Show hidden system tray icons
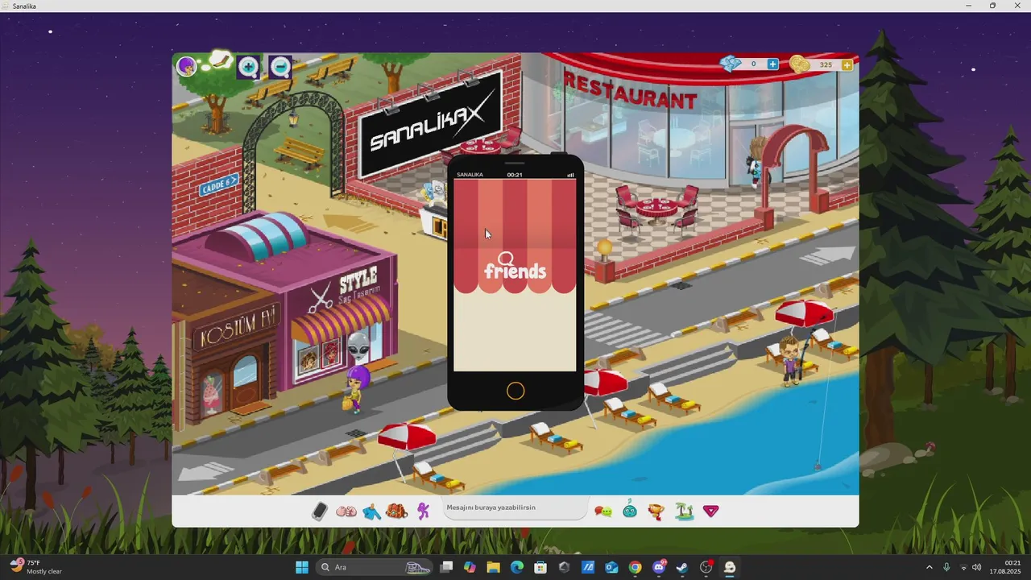This screenshot has height=580, width=1031. [x=929, y=567]
